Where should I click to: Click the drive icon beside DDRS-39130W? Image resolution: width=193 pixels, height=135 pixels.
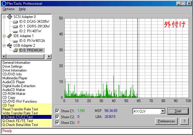coord(15,27)
